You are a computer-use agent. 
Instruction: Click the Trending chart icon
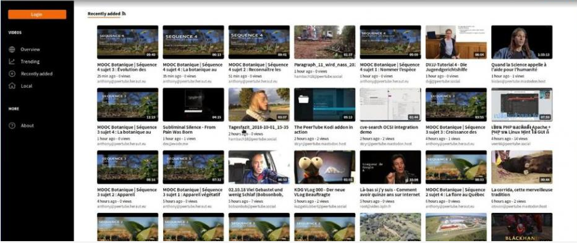point(12,62)
